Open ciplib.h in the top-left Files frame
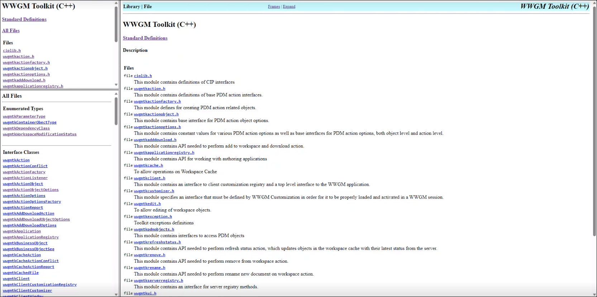Viewport: 597px width, 297px height. click(12, 51)
